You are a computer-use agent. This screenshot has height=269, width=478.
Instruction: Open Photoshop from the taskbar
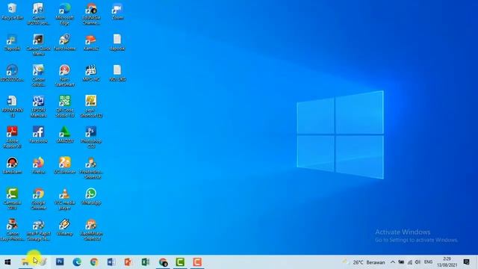(60, 262)
